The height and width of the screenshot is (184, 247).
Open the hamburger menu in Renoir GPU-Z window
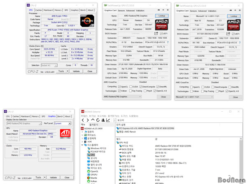click(x=168, y=10)
